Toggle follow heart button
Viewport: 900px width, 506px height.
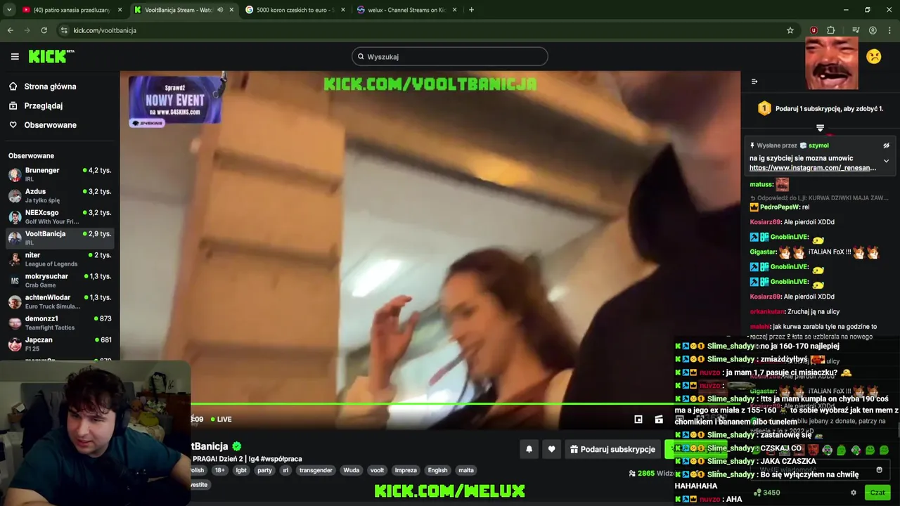click(551, 449)
